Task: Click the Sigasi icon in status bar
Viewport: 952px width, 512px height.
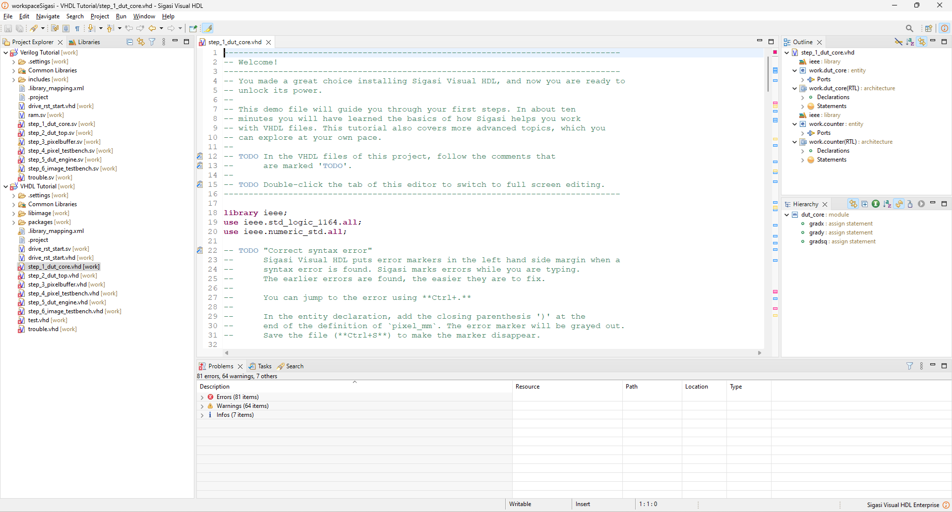Action: [946, 505]
